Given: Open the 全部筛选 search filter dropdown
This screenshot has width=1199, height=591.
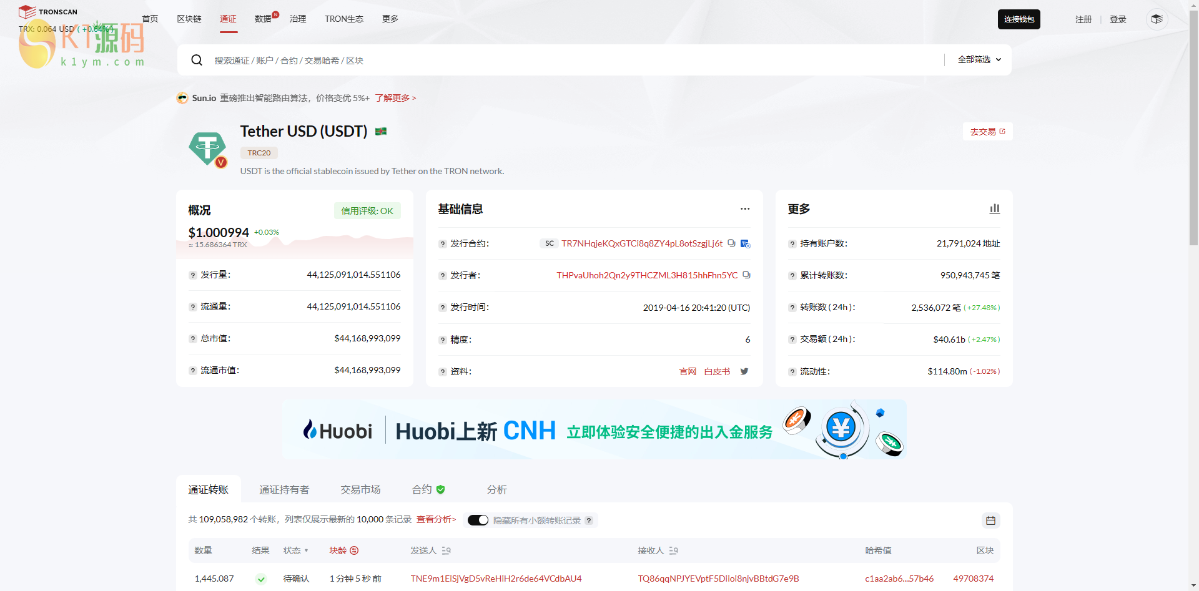Looking at the screenshot, I should 979,60.
